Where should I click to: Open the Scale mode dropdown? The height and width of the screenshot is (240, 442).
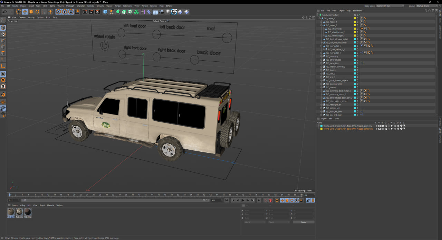(279, 222)
